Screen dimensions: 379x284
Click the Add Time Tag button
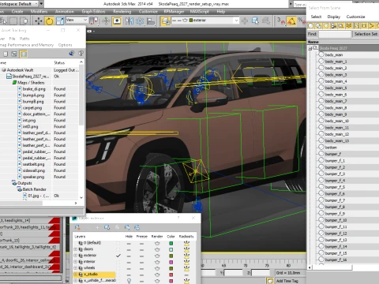[287, 281]
